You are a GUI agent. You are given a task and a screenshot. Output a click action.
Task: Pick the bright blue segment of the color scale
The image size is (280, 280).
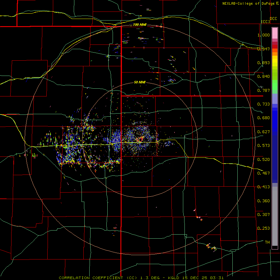tap(275, 121)
